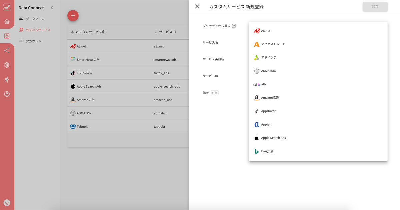Click the Data Connect title
The height and width of the screenshot is (210, 400).
coord(31,8)
